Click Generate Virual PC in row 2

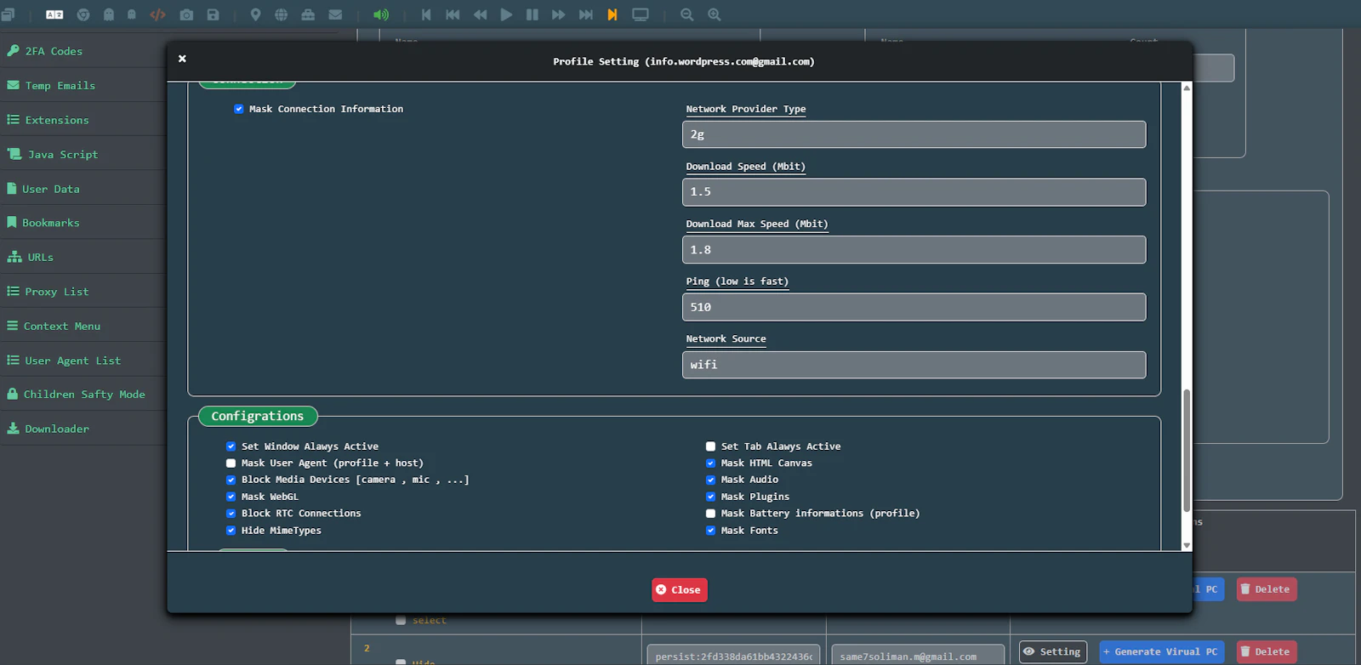pyautogui.click(x=1162, y=652)
